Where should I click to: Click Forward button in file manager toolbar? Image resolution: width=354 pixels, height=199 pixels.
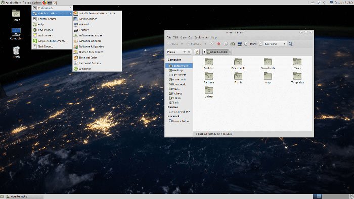[x=194, y=44]
